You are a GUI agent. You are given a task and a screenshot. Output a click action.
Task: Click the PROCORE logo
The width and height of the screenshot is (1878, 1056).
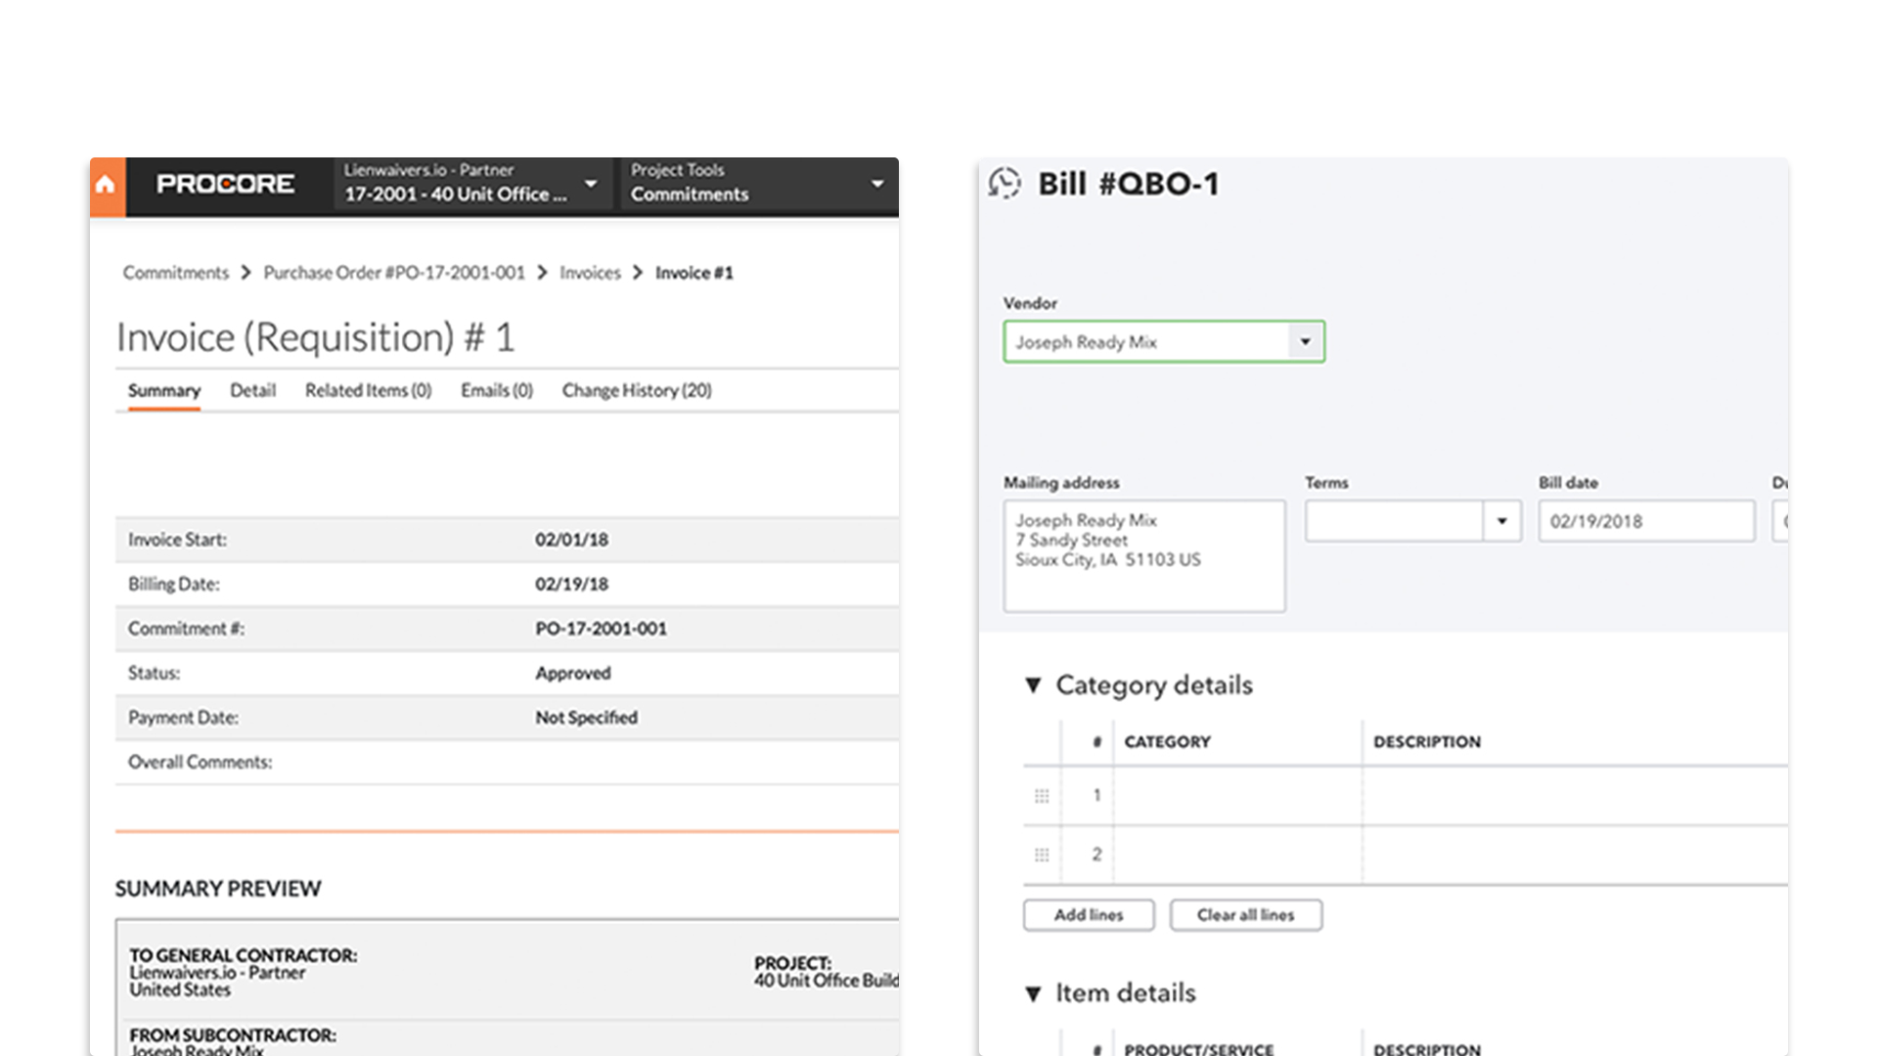tap(225, 184)
